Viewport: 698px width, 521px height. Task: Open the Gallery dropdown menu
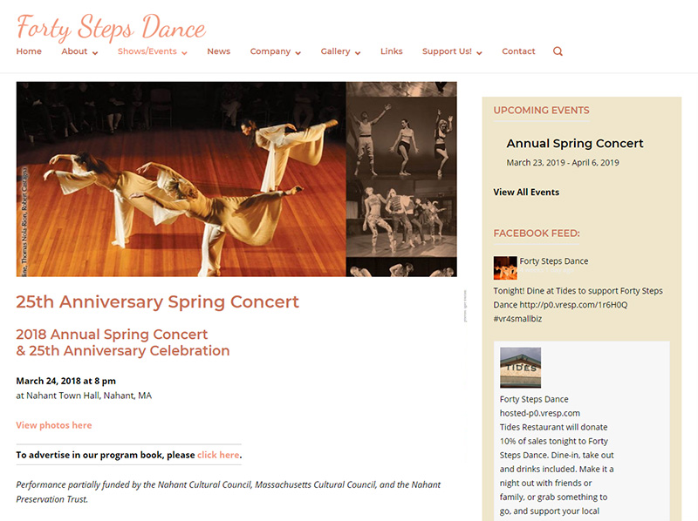(x=336, y=51)
